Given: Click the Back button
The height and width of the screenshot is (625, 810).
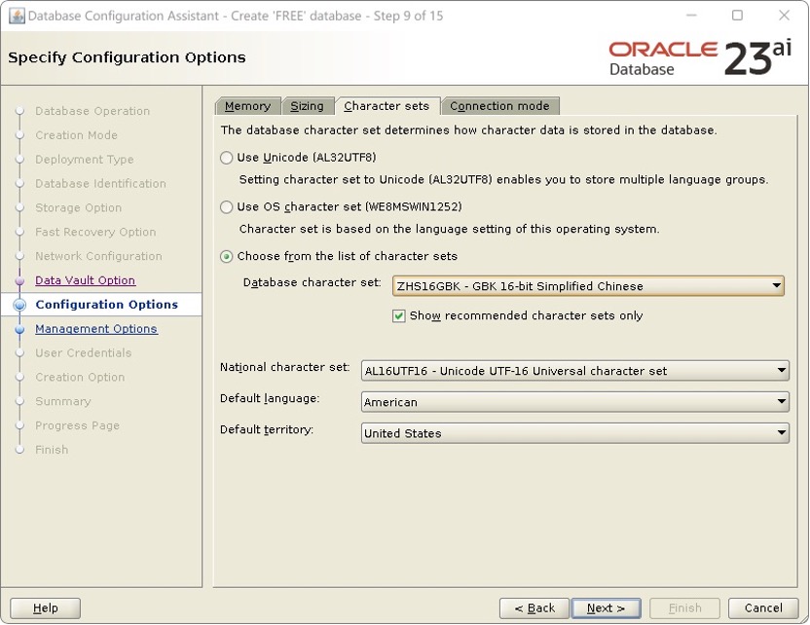Looking at the screenshot, I should pyautogui.click(x=534, y=607).
